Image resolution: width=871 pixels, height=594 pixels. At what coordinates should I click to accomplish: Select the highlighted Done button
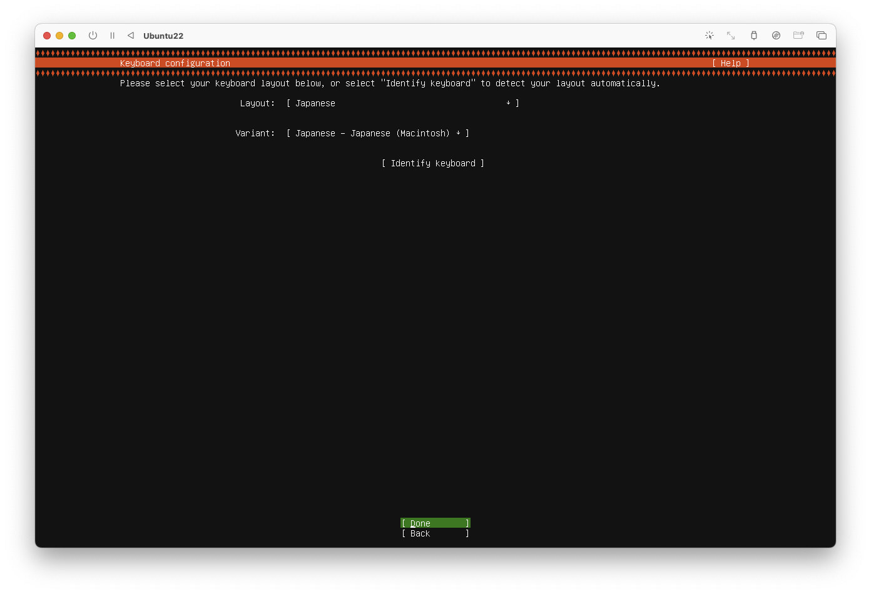point(435,523)
